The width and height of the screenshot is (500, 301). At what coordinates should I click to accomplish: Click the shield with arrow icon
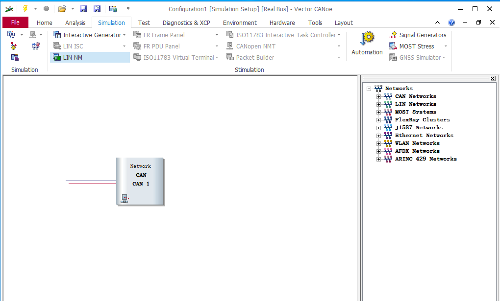pyautogui.click(x=35, y=46)
